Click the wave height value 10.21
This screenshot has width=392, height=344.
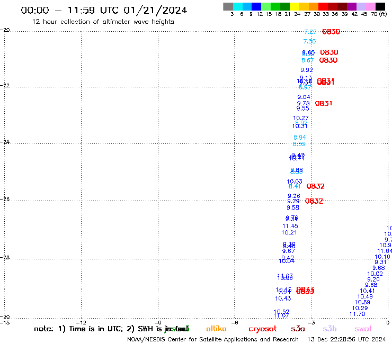click(289, 232)
